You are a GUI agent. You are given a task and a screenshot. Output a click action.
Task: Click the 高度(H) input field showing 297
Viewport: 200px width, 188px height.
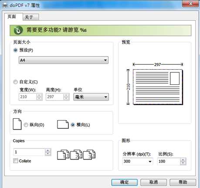coord(54,97)
